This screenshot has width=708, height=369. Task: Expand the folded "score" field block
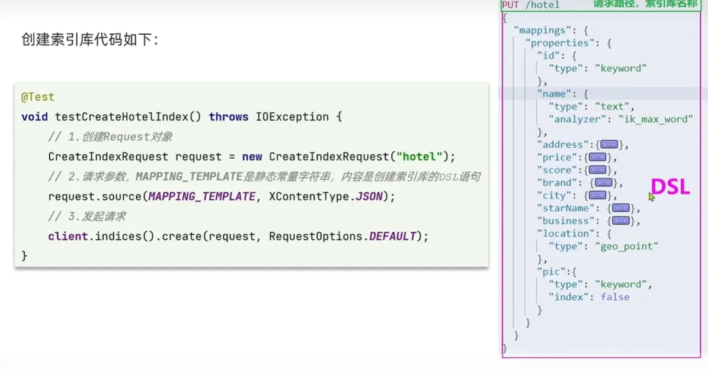[597, 170]
